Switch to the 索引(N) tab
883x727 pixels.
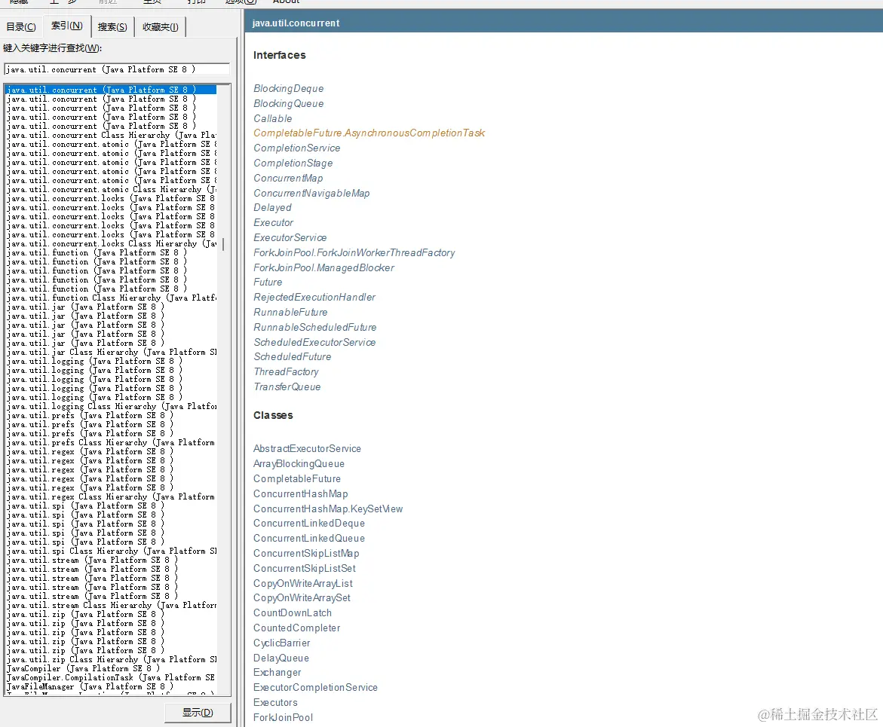pyautogui.click(x=66, y=26)
